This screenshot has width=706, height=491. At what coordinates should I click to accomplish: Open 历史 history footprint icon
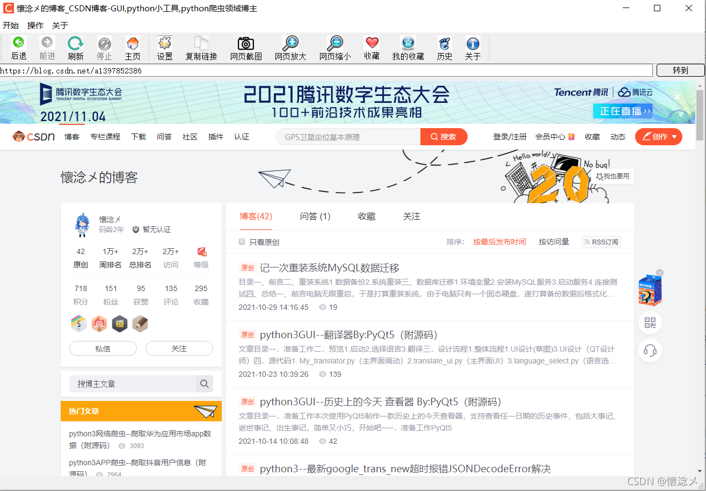pyautogui.click(x=445, y=43)
